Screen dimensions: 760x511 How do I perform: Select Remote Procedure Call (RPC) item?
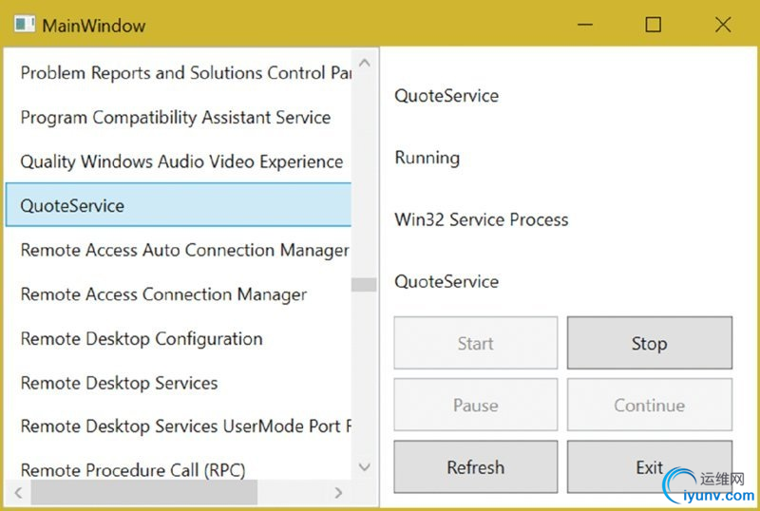tap(132, 470)
